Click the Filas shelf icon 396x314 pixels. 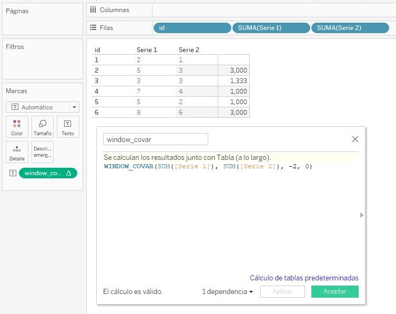click(93, 28)
